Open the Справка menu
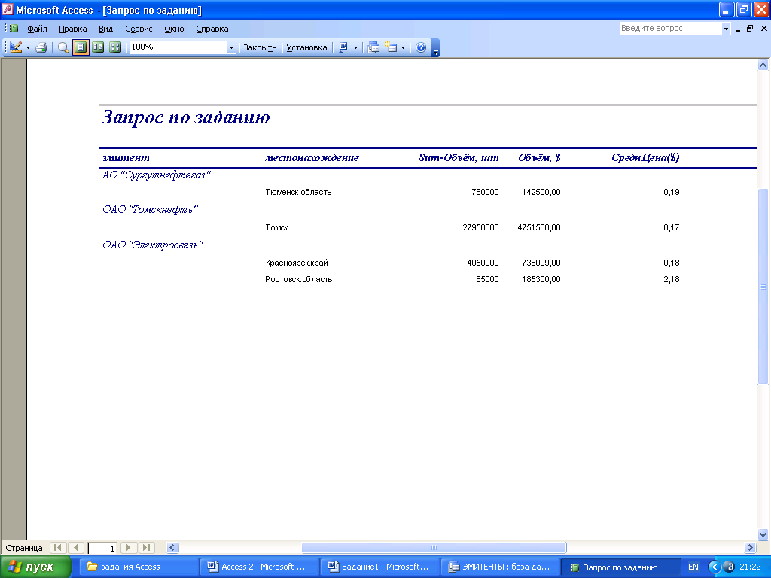Screen dimensions: 771x578 coord(212,29)
